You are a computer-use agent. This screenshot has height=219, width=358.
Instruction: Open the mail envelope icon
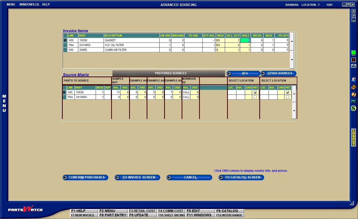[354, 66]
